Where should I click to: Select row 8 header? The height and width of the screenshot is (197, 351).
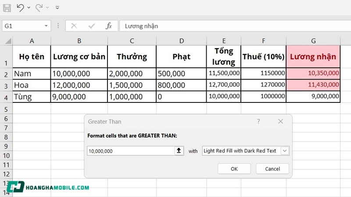click(6, 137)
